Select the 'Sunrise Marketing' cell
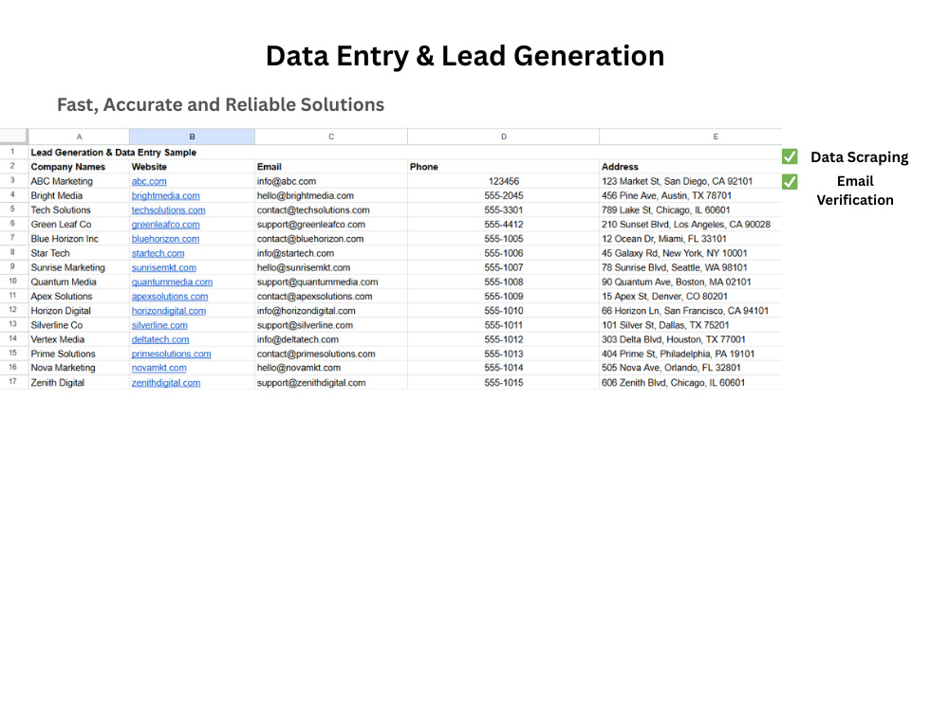The image size is (949, 711). pos(79,268)
